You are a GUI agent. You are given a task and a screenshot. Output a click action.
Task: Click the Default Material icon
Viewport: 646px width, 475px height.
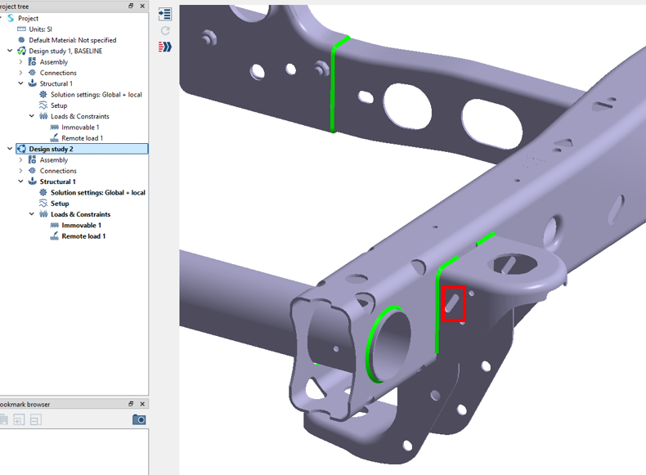pos(21,40)
